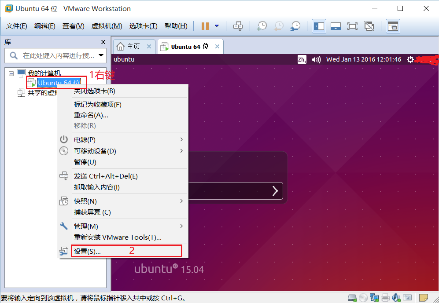Viewport: 439px width, 303px height.
Task: Switch to Unity mode icon
Action: [x=369, y=26]
